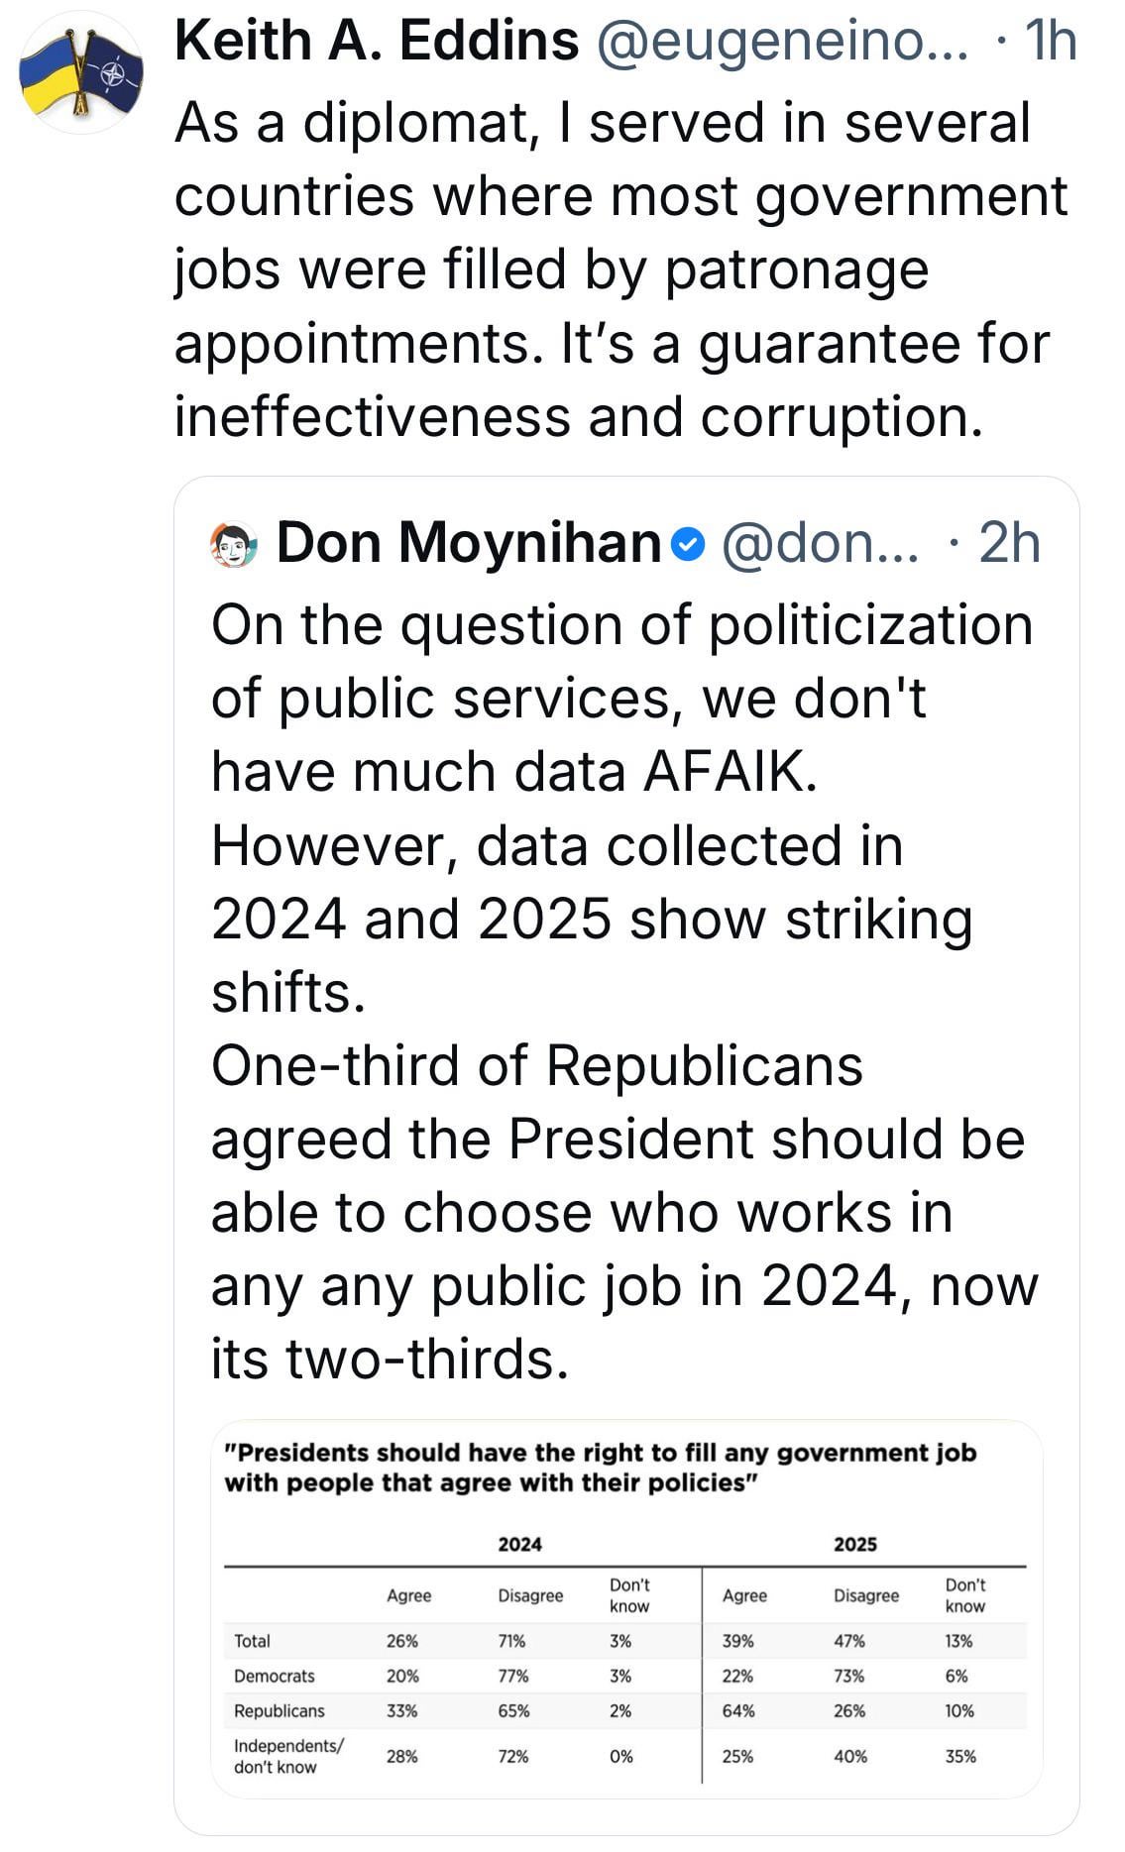The height and width of the screenshot is (1852, 1125).
Task: Select the Independents/don't know row label
Action: point(287,1756)
